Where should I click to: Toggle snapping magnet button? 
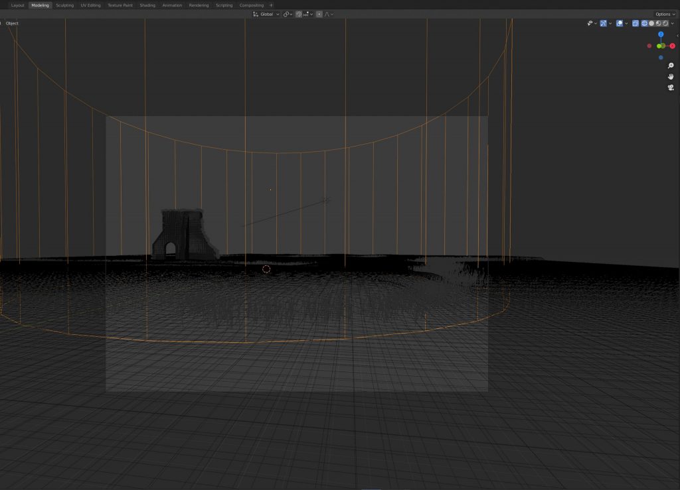click(x=299, y=14)
